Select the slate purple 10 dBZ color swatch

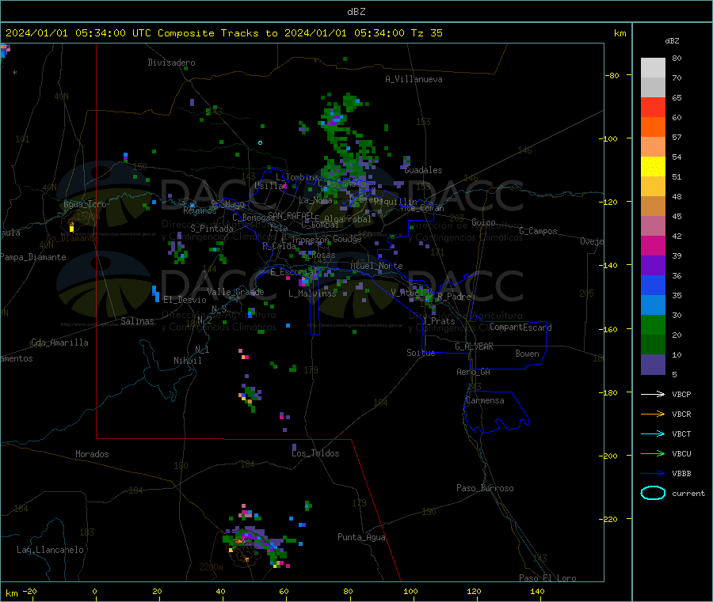653,365
